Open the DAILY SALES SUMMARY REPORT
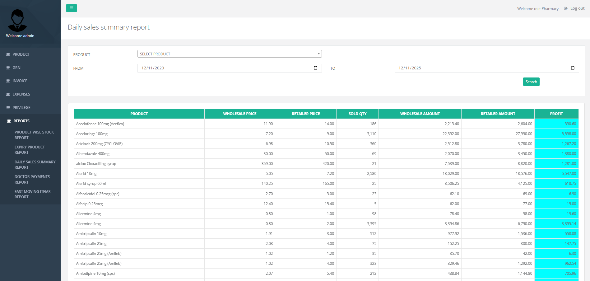The image size is (590, 281). click(x=35, y=164)
